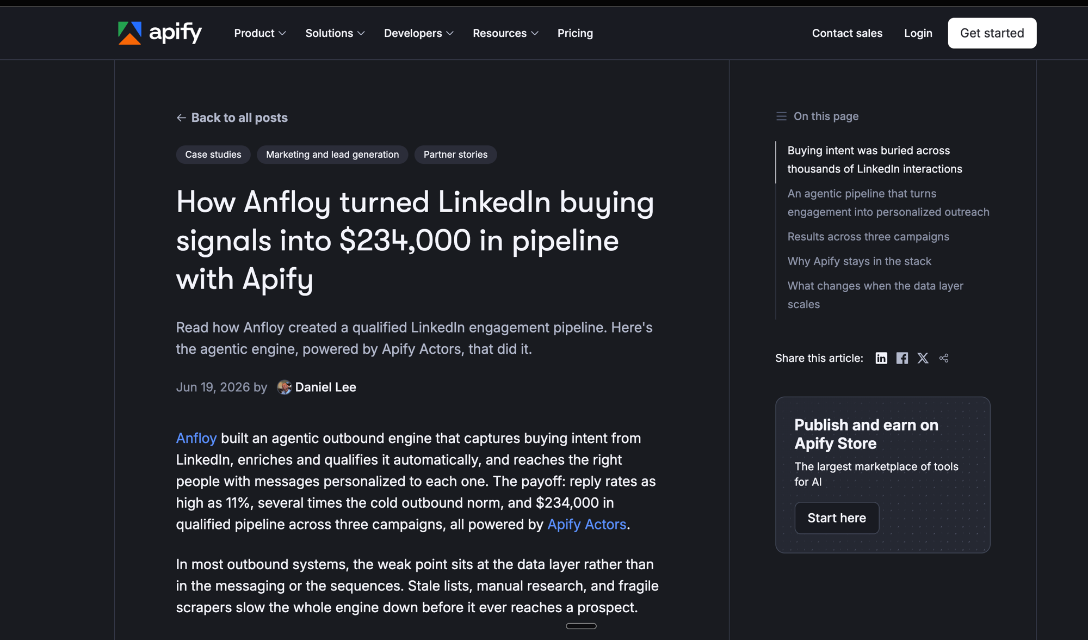Screen dimensions: 1088x640
Task: Click the pill handle at bottom
Action: click(x=581, y=626)
